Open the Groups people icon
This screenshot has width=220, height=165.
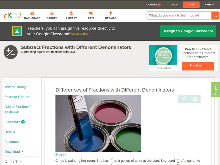coord(52,13)
